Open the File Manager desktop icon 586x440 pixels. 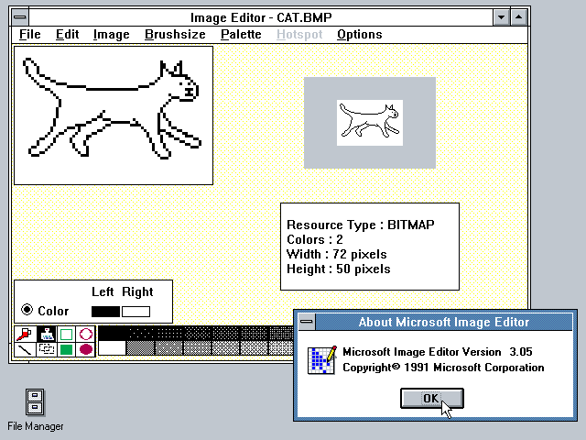35,410
